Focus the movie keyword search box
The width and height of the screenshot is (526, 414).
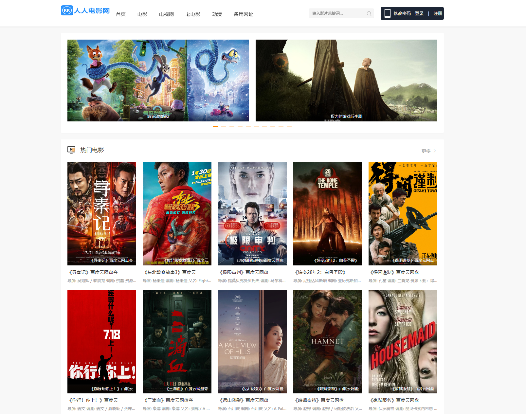(337, 13)
